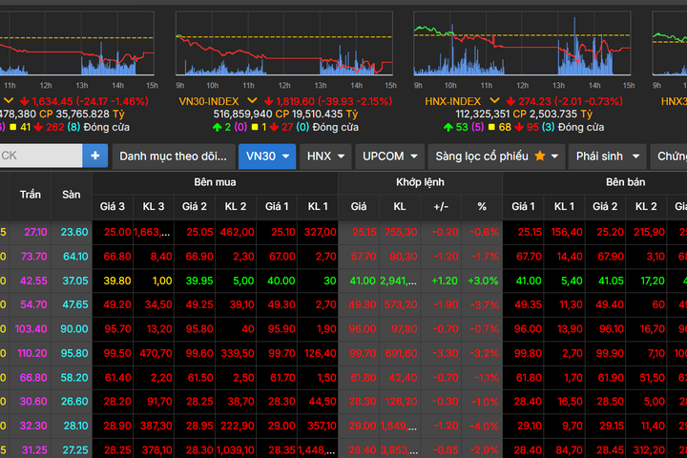Open the HNX-INDEX mini chart

pyautogui.click(x=522, y=46)
